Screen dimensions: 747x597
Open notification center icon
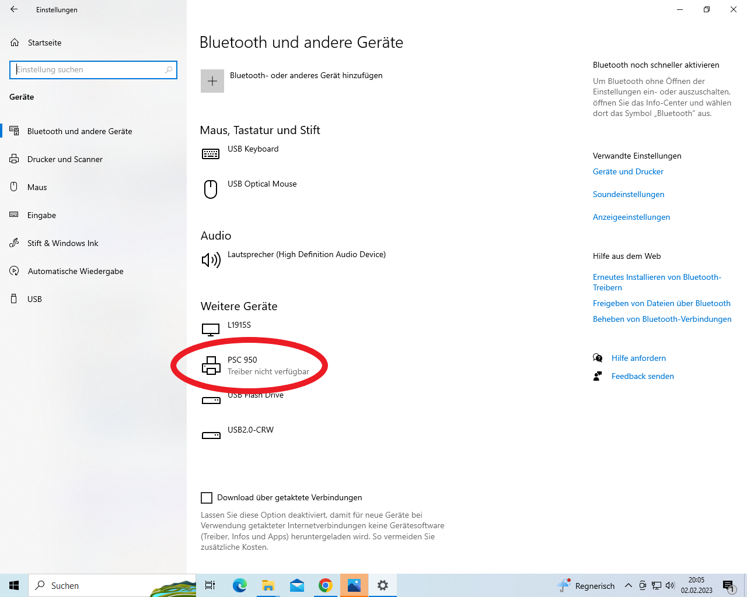tap(728, 585)
